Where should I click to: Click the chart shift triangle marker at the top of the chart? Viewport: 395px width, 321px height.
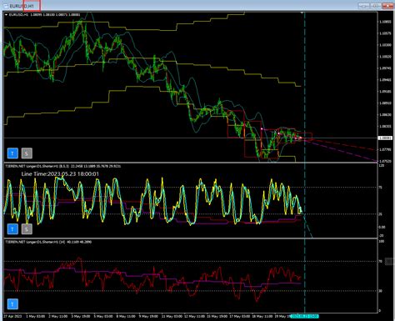pos(302,13)
